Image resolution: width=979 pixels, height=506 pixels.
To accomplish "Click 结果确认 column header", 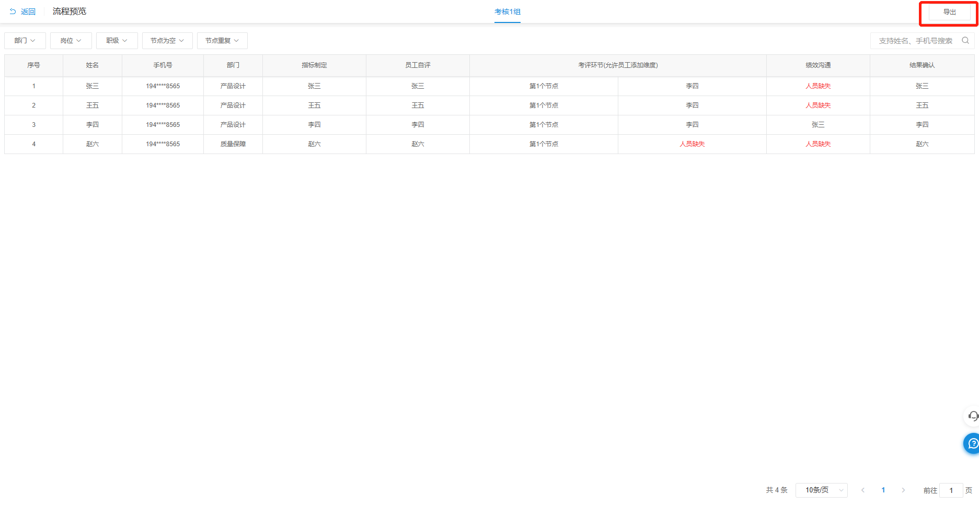I will tap(923, 65).
